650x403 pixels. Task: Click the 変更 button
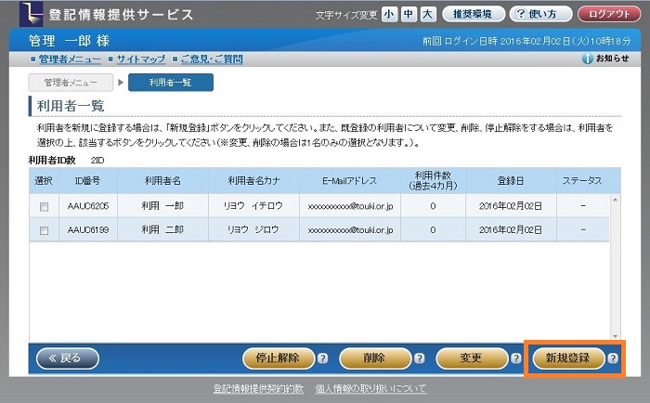(x=472, y=358)
